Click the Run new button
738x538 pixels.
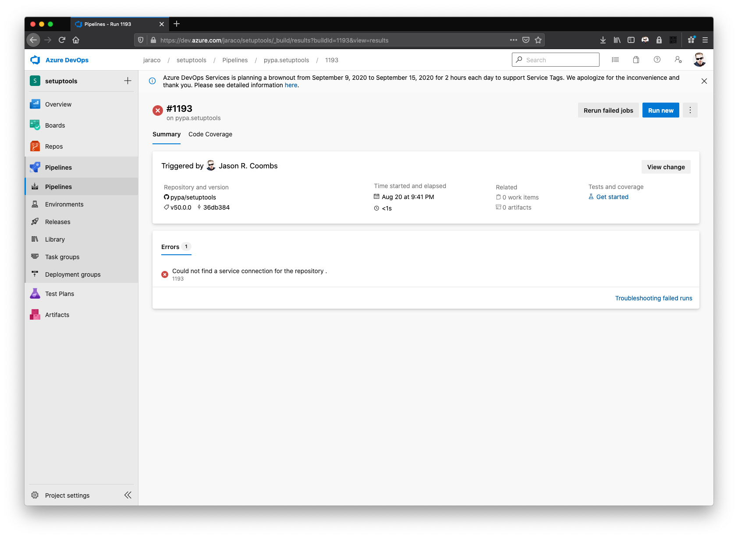tap(660, 110)
